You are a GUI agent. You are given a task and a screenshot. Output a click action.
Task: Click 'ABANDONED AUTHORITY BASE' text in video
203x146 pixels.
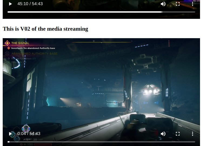point(34,54)
